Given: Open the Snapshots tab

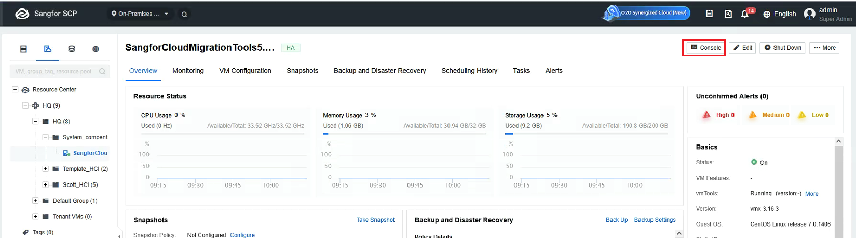Looking at the screenshot, I should (303, 71).
